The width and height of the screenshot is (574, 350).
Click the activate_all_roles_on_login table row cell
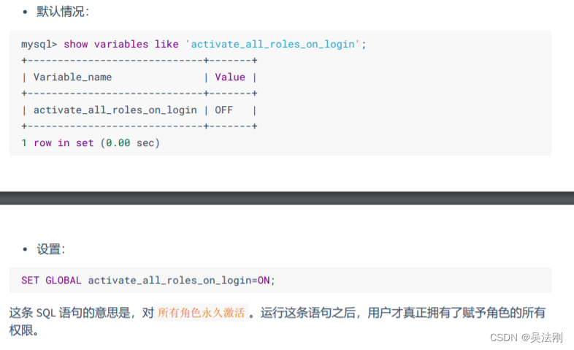(115, 110)
